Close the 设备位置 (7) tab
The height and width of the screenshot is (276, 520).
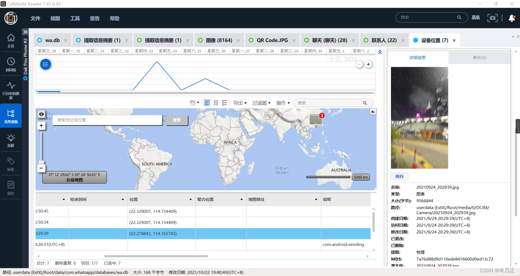tap(454, 41)
